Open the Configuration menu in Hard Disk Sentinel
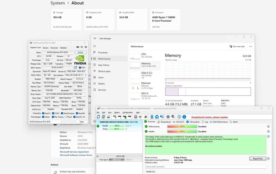 pos(128,112)
